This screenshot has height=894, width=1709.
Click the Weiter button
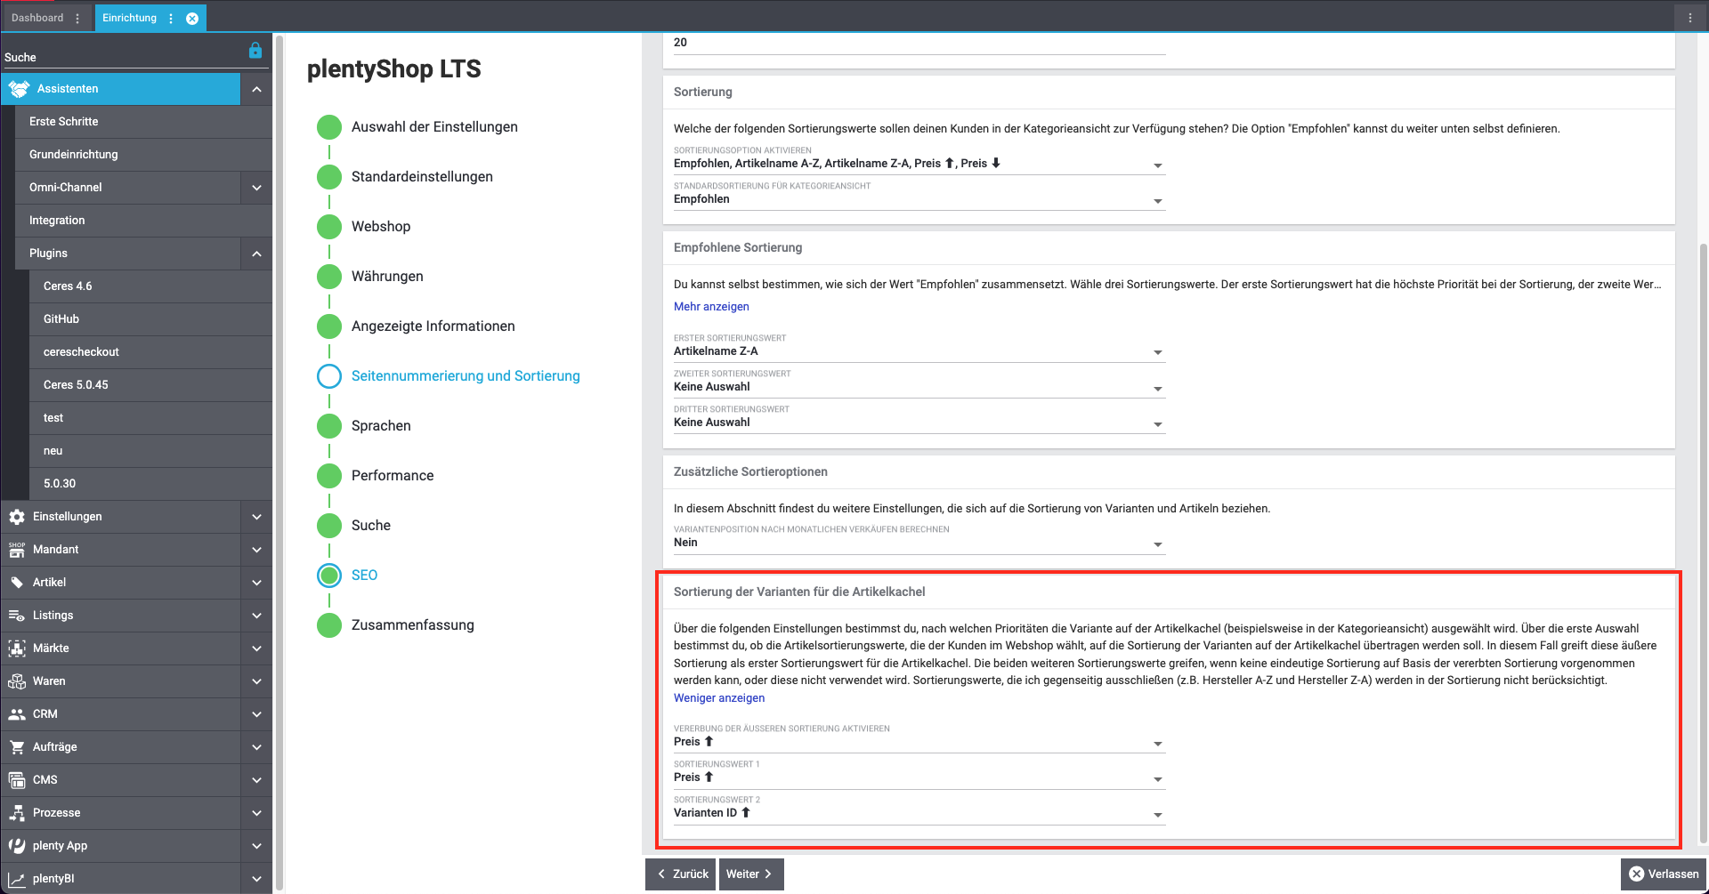pos(749,874)
